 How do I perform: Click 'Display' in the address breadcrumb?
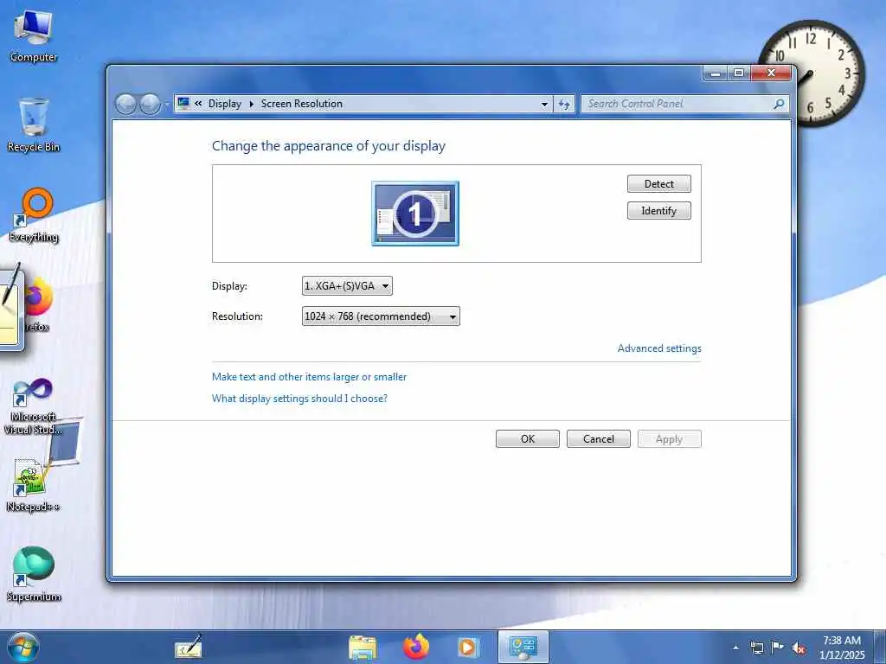tap(224, 104)
